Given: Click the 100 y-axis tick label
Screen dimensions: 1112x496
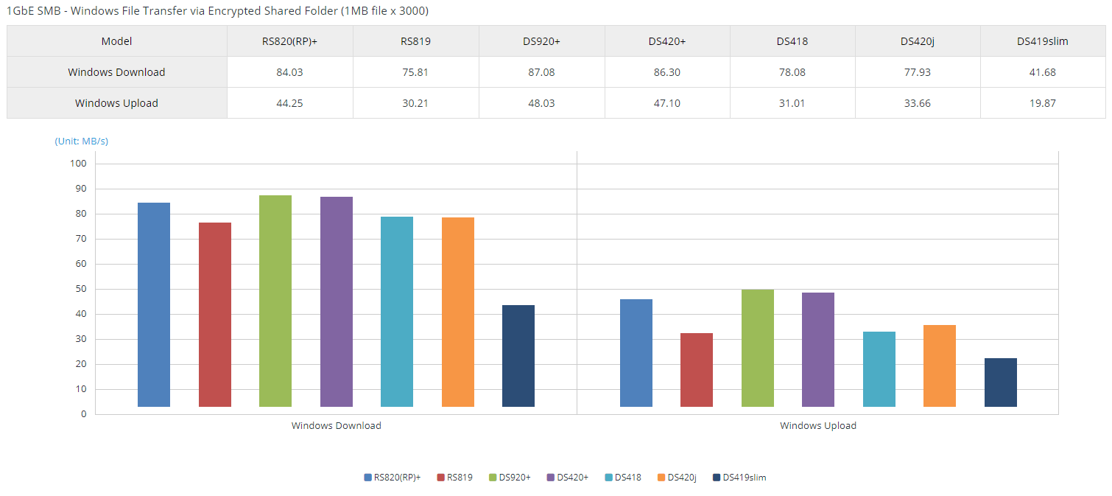Looking at the screenshot, I should pos(79,164).
